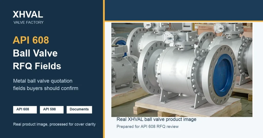
Task: Click the 'Ball Valve' title line
Action: tap(35, 53)
